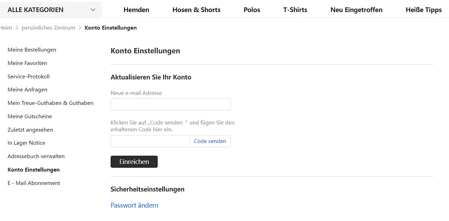449x221 pixels.
Task: Focus the Neue e-mail Adresse field
Action: [x=171, y=104]
